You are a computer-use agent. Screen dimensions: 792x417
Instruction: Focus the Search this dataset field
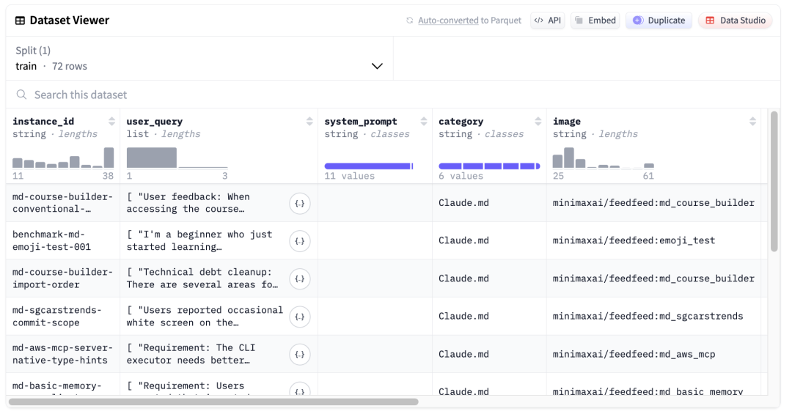click(x=393, y=95)
